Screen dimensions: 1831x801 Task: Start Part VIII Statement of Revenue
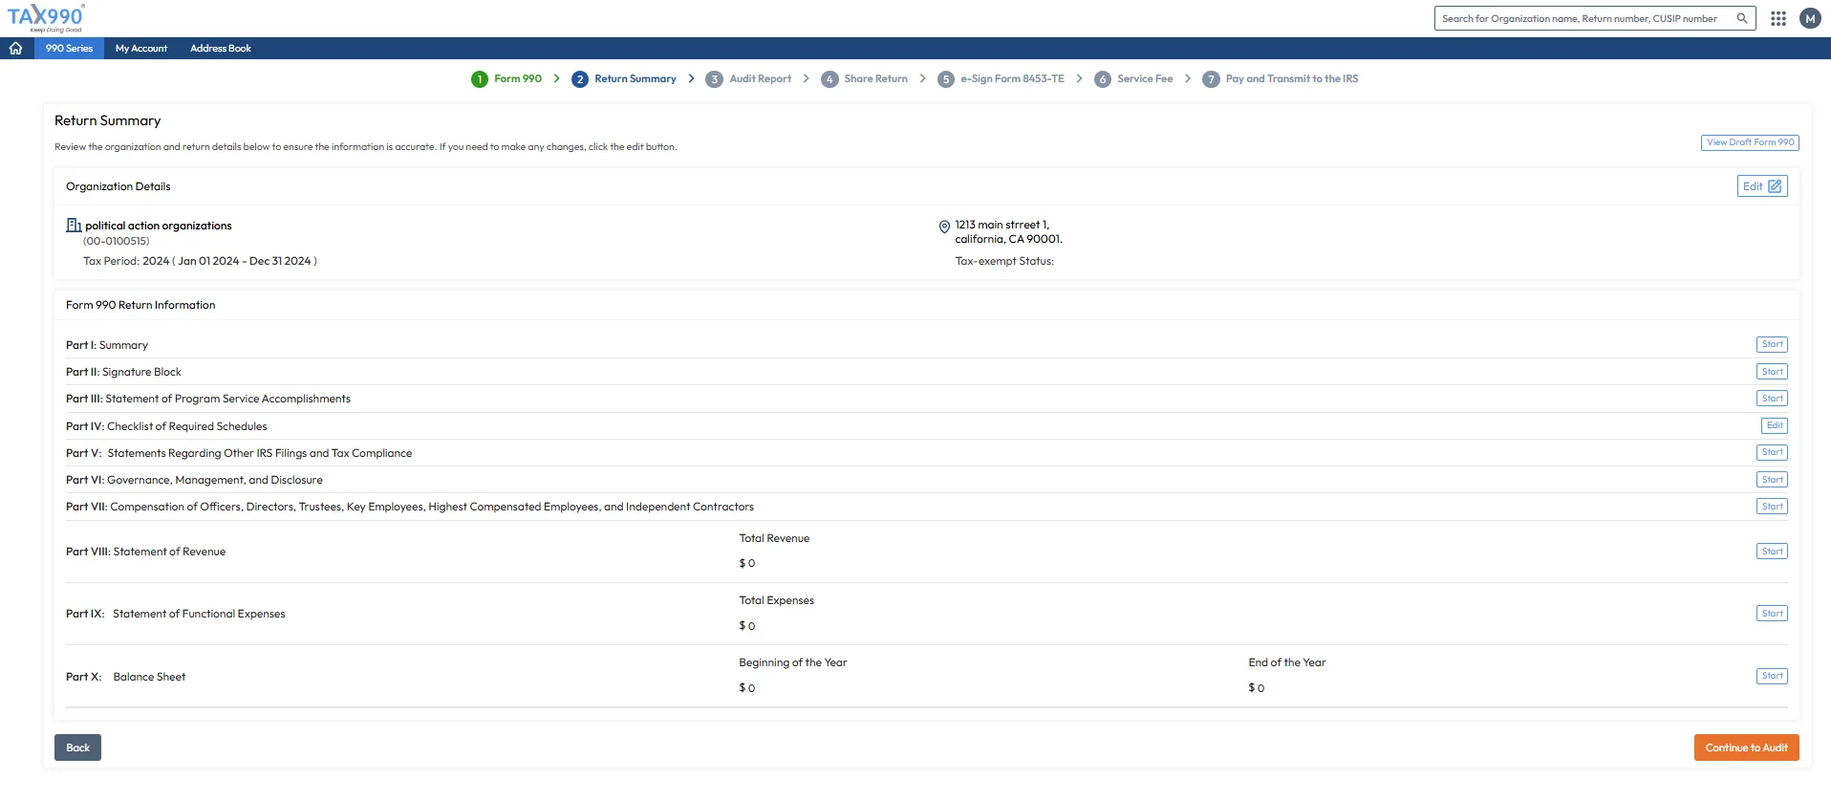(x=1772, y=552)
